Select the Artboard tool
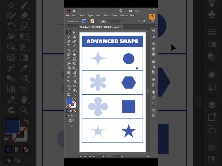The width and height of the screenshot is (222, 166). 74,85
